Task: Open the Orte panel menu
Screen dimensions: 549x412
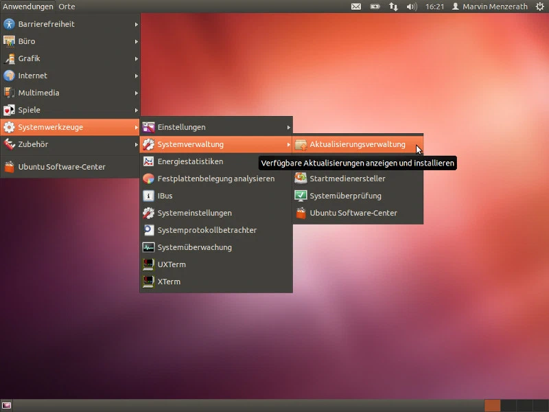Action: 67,6
